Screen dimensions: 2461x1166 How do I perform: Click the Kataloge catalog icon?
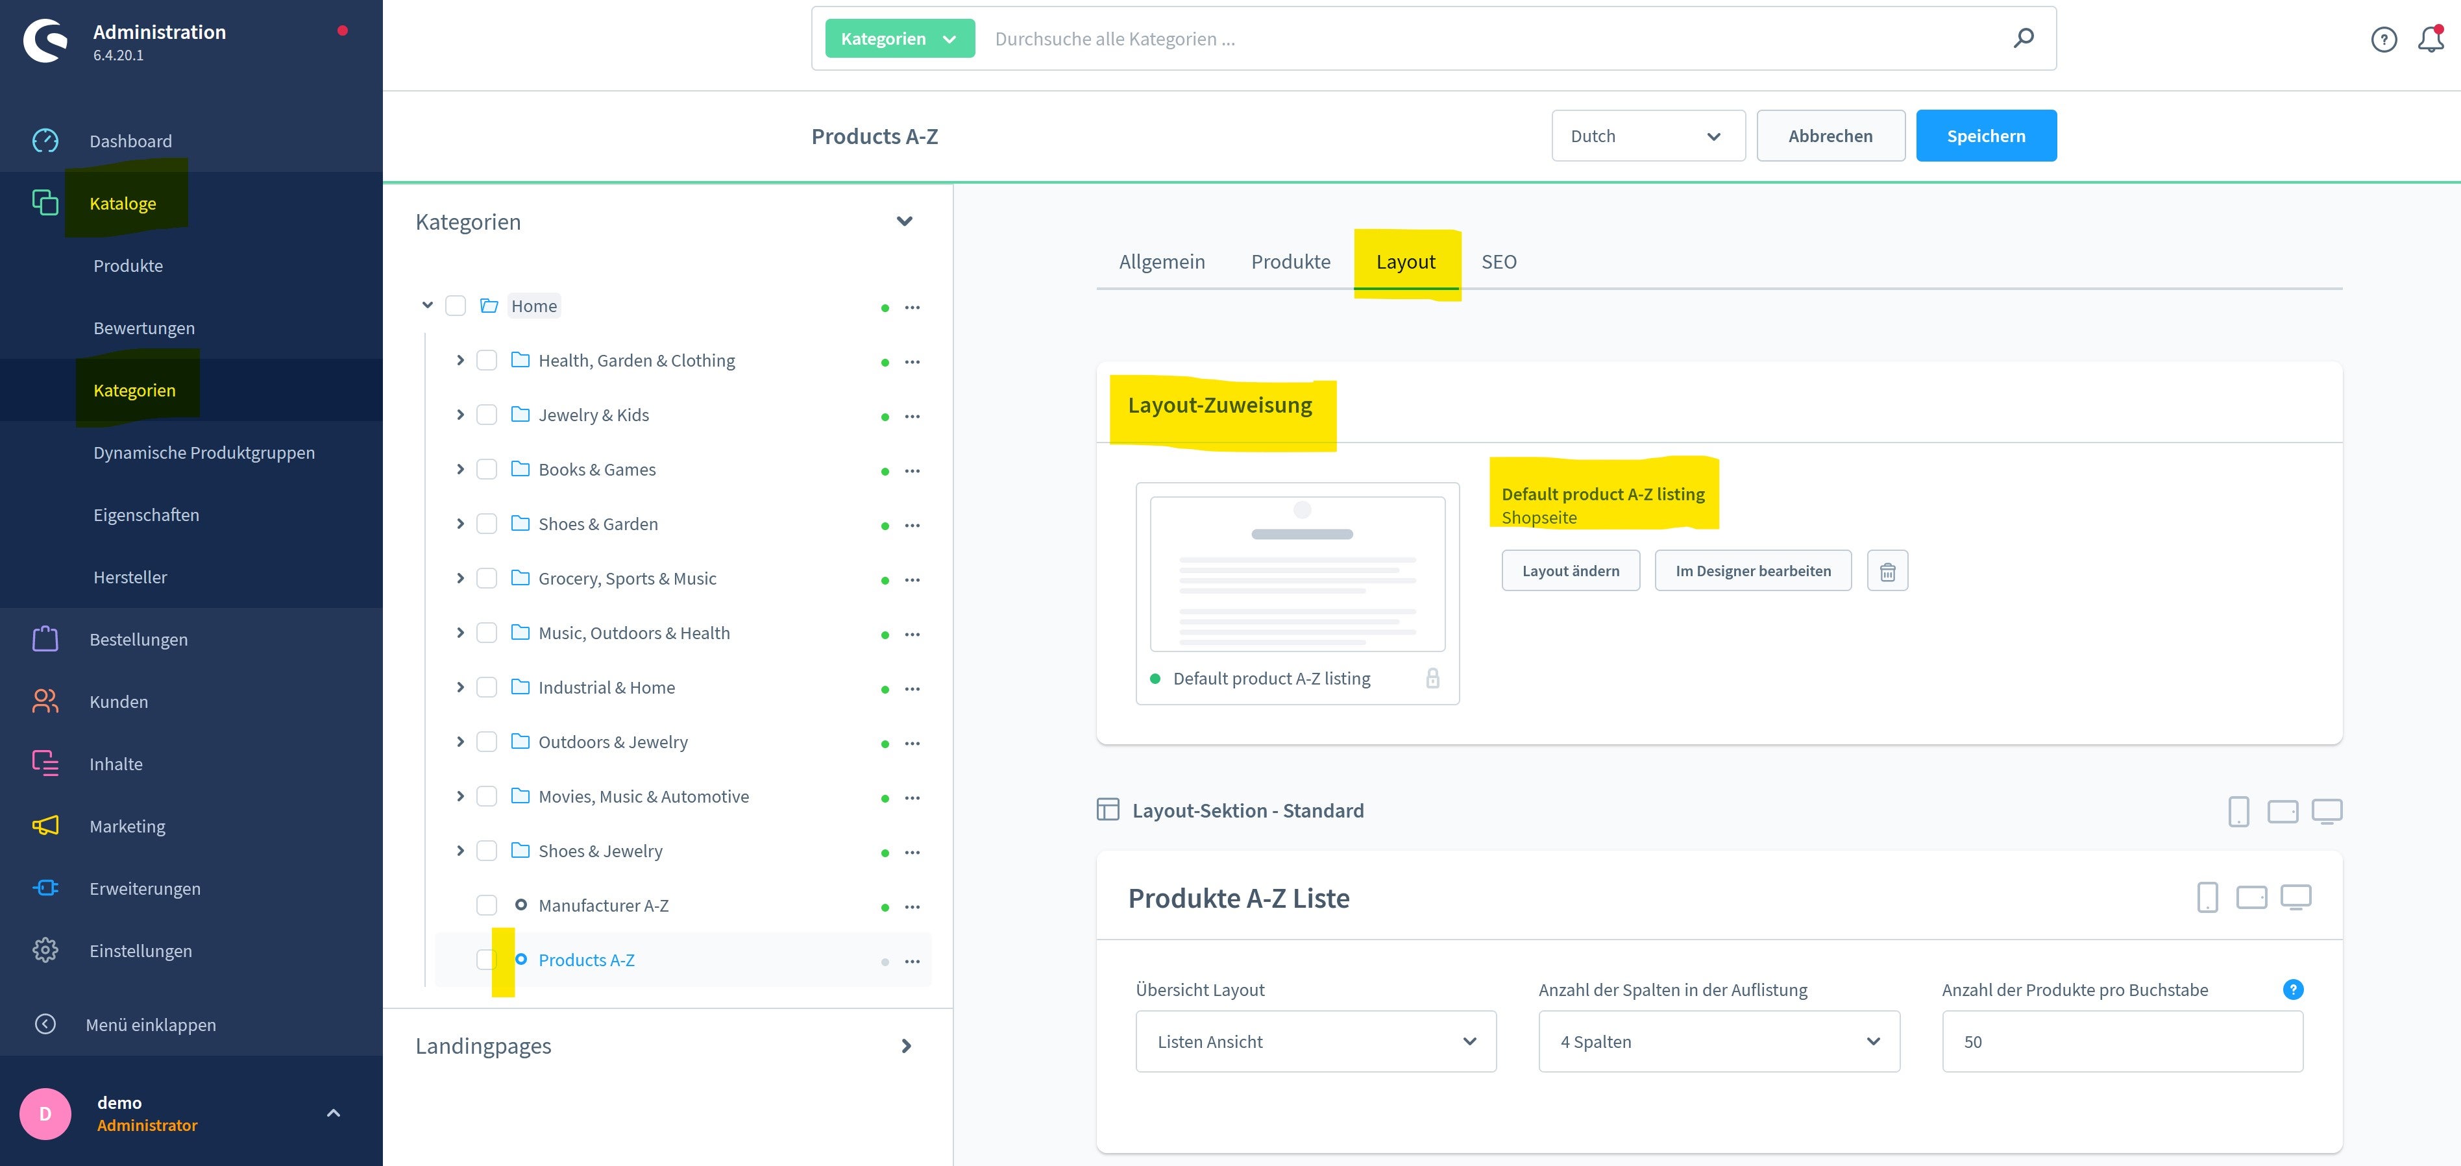pyautogui.click(x=45, y=202)
